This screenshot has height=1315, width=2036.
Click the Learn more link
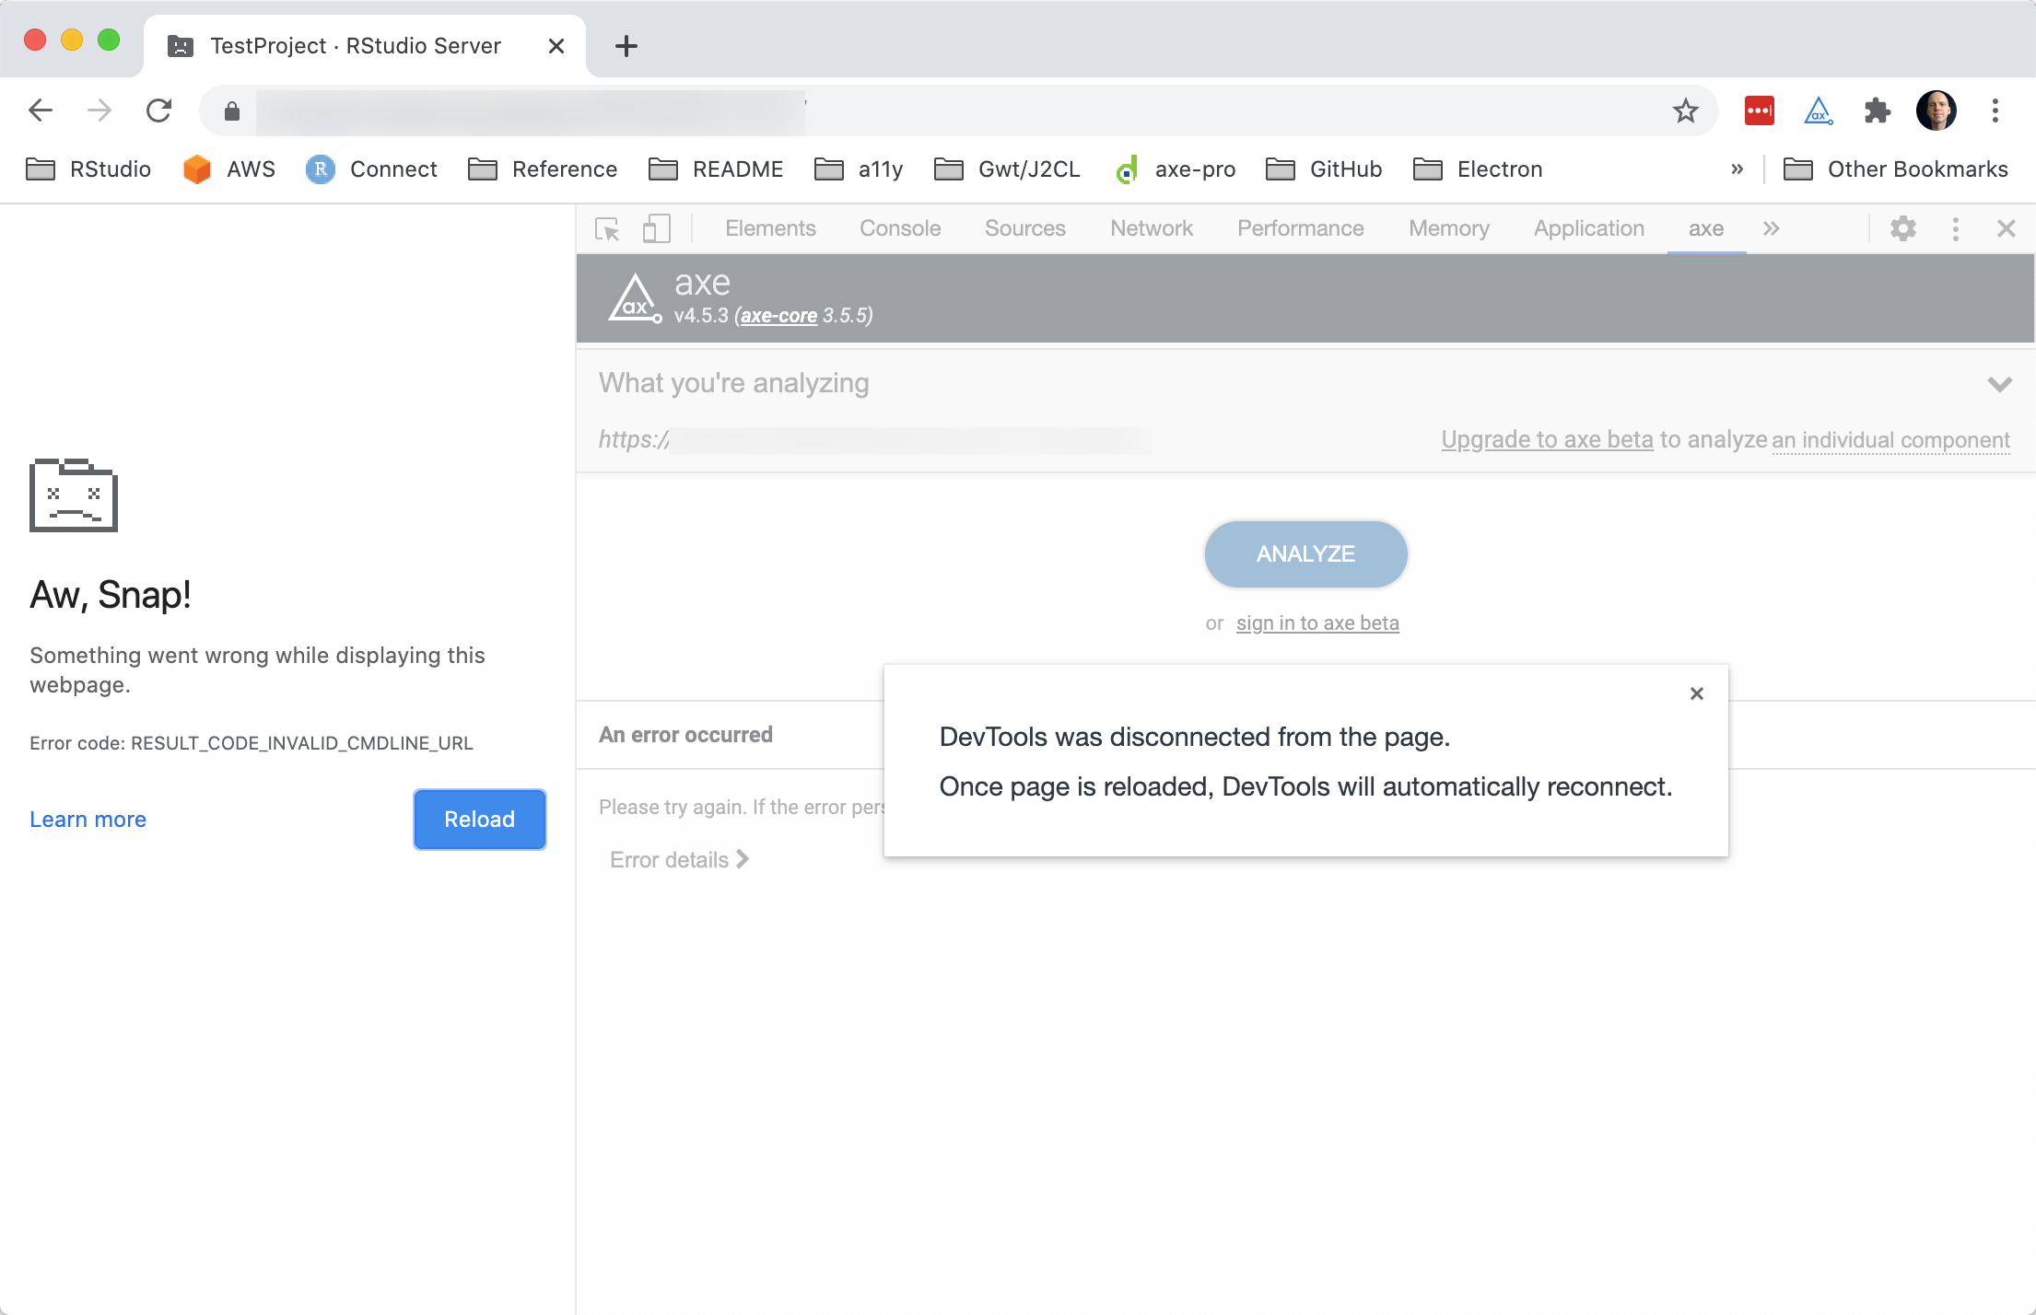88,819
